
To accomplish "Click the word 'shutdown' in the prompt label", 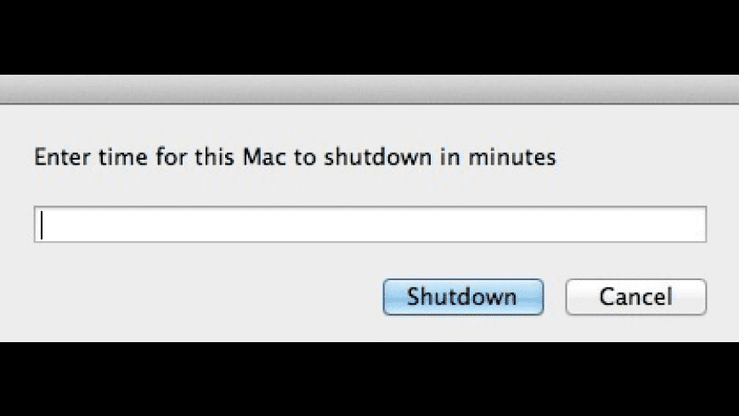I will (x=377, y=157).
